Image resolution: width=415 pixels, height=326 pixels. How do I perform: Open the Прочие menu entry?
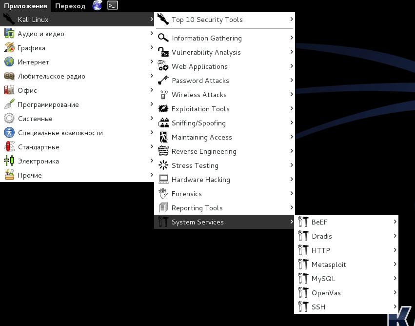point(77,175)
